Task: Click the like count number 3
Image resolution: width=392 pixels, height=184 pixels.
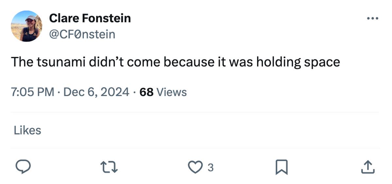Action: [x=211, y=168]
